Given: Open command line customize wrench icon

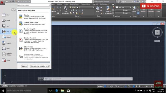Looking at the screenshot, I should [43, 79].
